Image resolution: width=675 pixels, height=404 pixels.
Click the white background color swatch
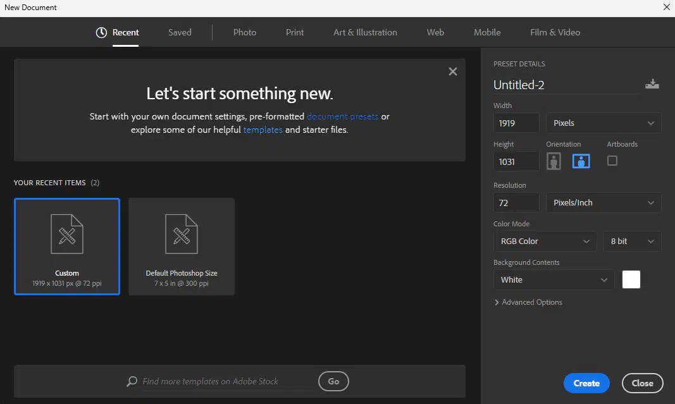[631, 279]
